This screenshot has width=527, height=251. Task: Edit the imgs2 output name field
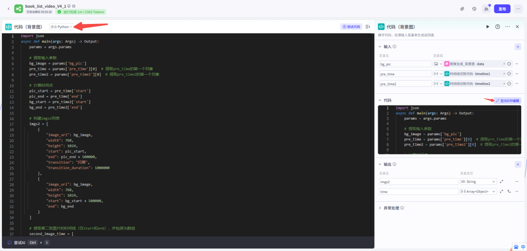pos(419,181)
